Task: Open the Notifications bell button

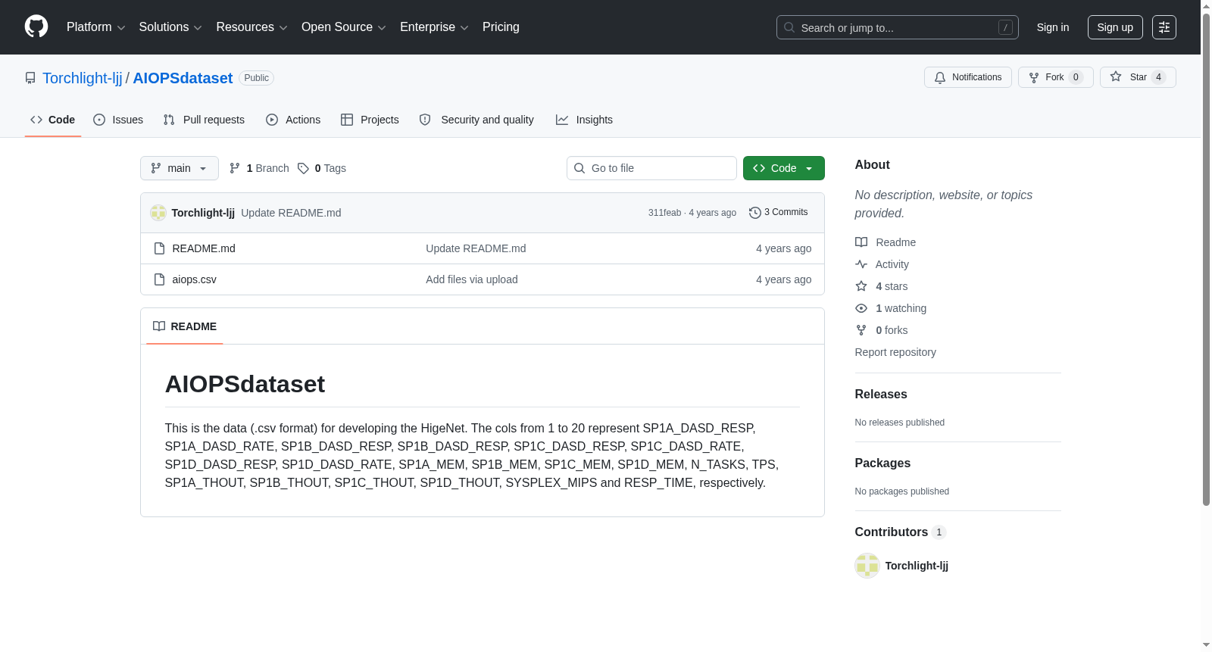Action: (967, 77)
